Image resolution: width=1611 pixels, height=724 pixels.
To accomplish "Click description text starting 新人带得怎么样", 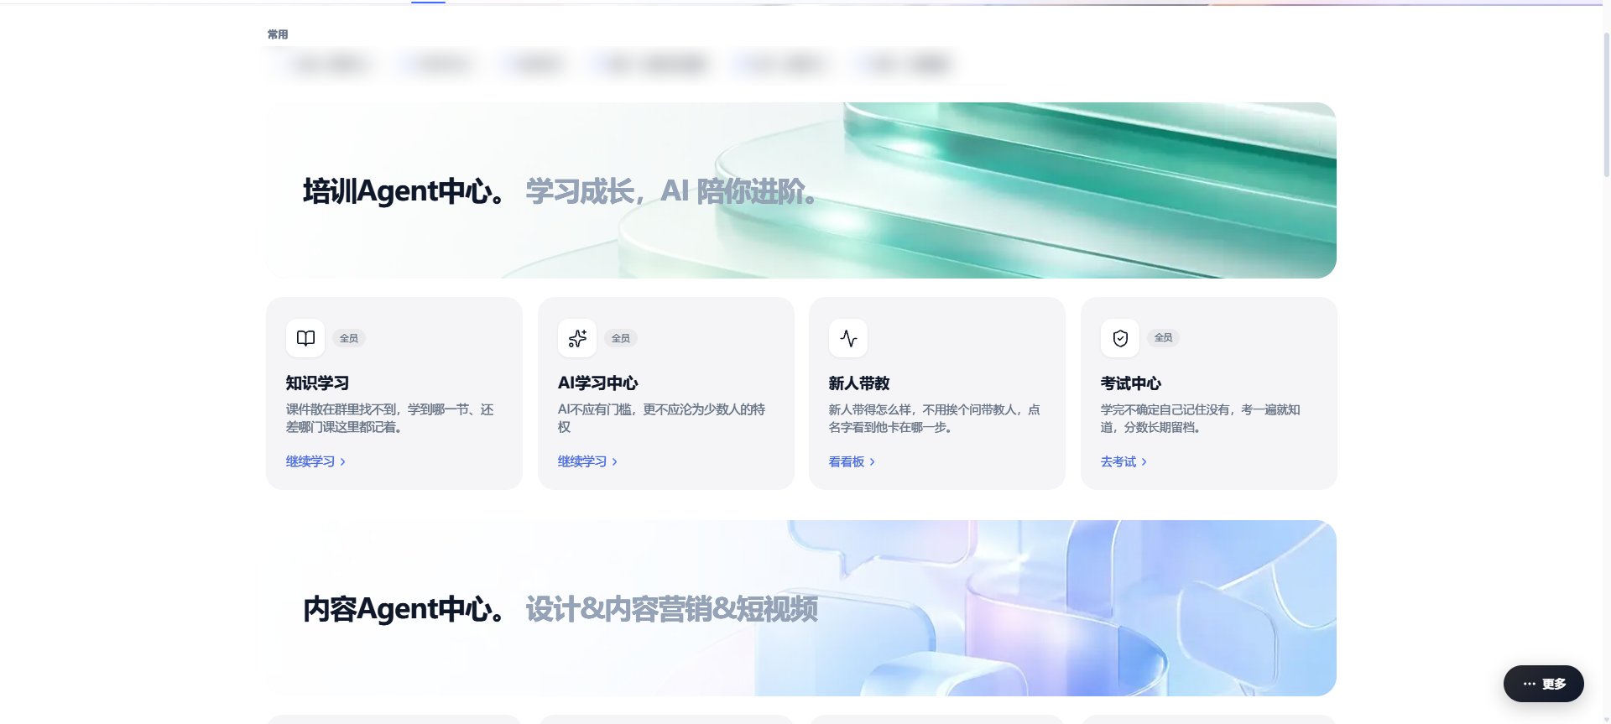I will click(x=934, y=418).
